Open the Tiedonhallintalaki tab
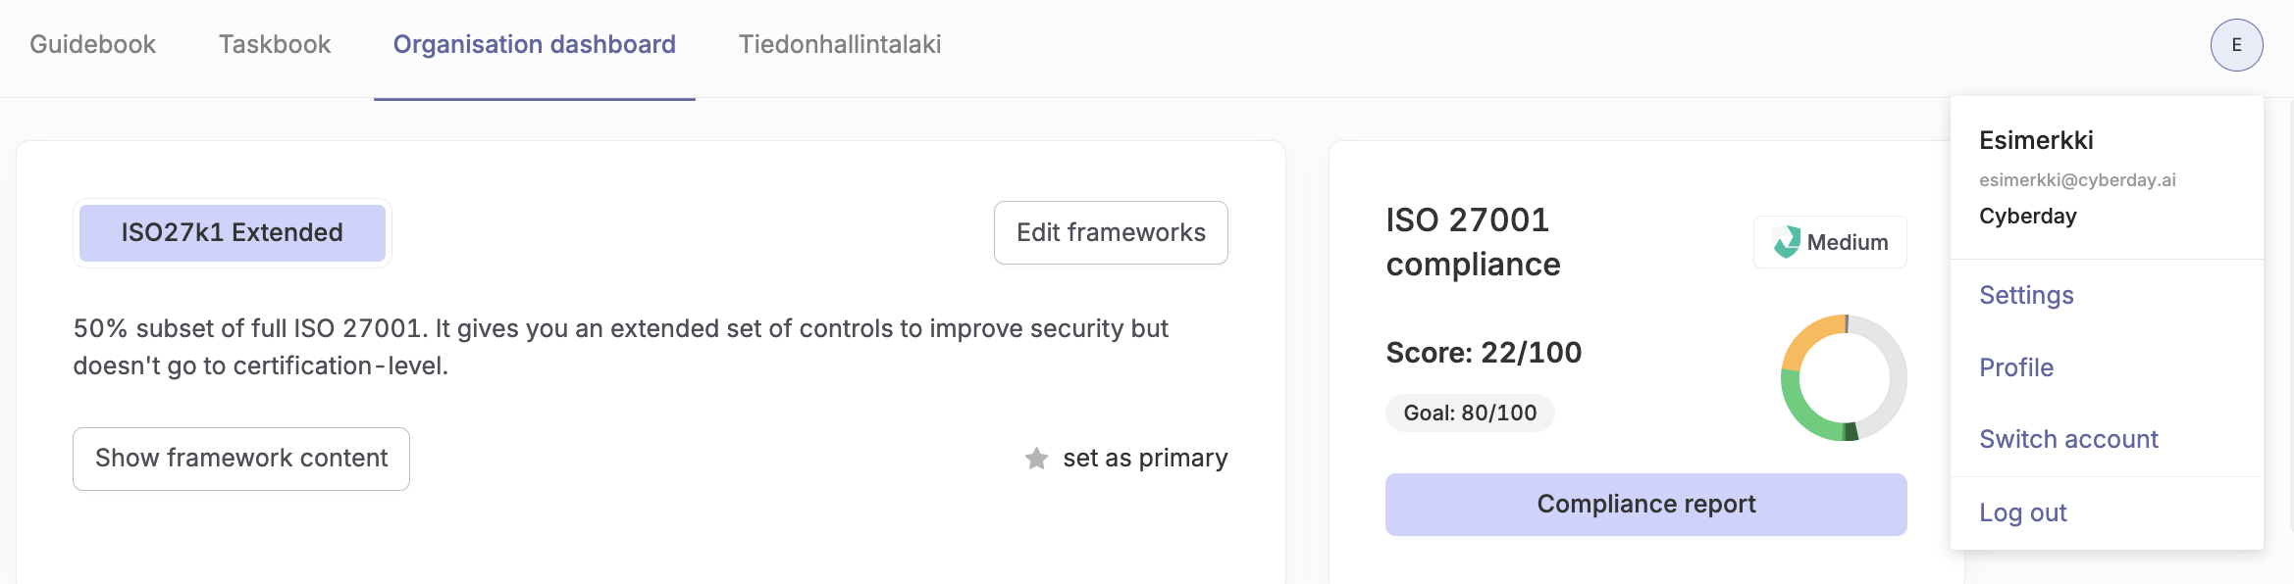Image resolution: width=2294 pixels, height=584 pixels. click(x=840, y=45)
